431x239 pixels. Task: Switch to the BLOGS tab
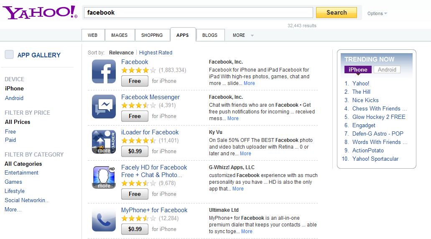210,35
